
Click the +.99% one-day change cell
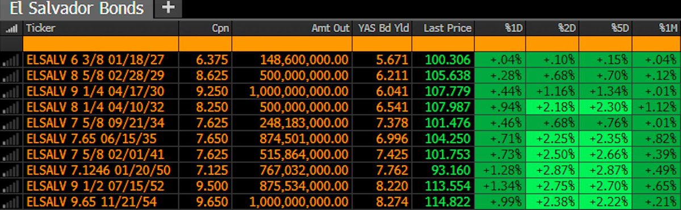pyautogui.click(x=500, y=202)
